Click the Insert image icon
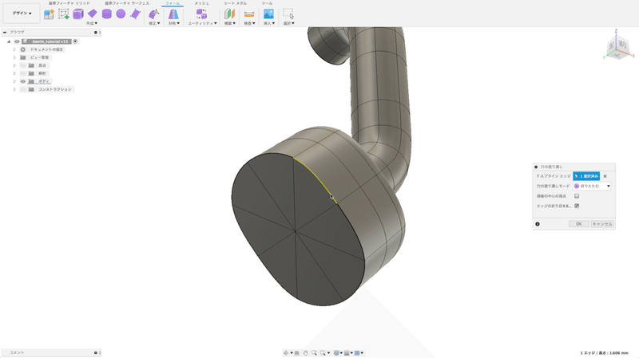Viewport: 639px width, 358px height. (x=268, y=14)
